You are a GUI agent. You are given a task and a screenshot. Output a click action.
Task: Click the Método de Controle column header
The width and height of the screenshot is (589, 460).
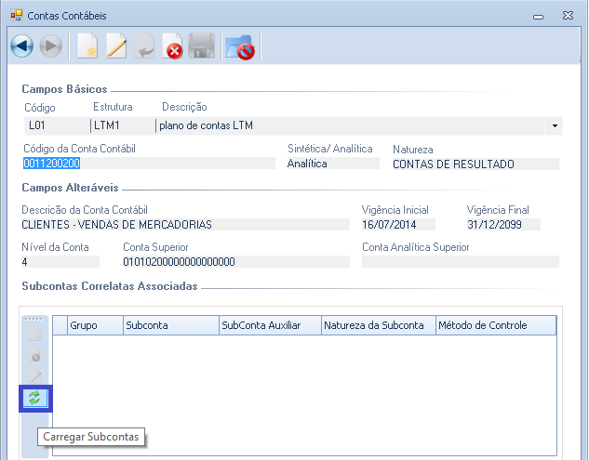click(495, 325)
